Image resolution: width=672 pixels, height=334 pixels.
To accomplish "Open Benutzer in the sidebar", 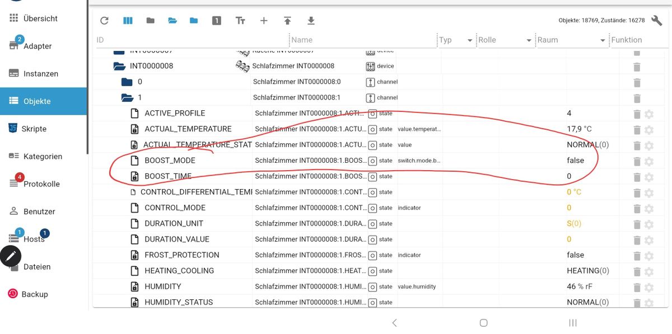I will coord(43,211).
